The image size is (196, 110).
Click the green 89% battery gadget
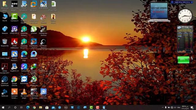pos(185,60)
